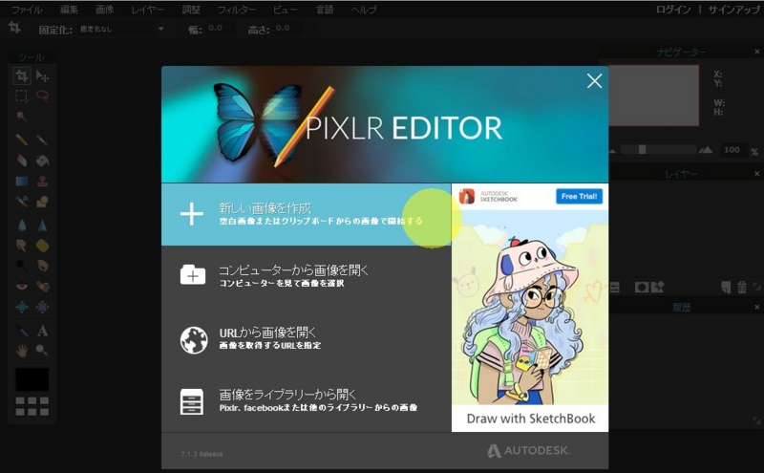This screenshot has height=473, width=764.
Task: Select the Color Replace tool
Action: coord(21,201)
